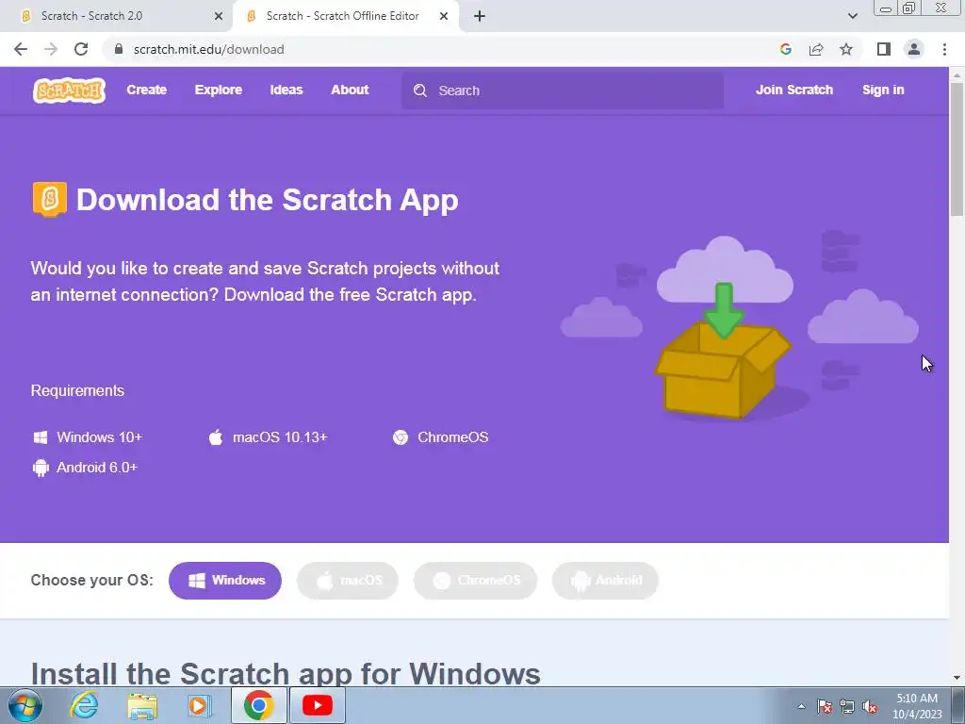Click the Scratch logo in the header
Screen dimensions: 965x724
(69, 90)
